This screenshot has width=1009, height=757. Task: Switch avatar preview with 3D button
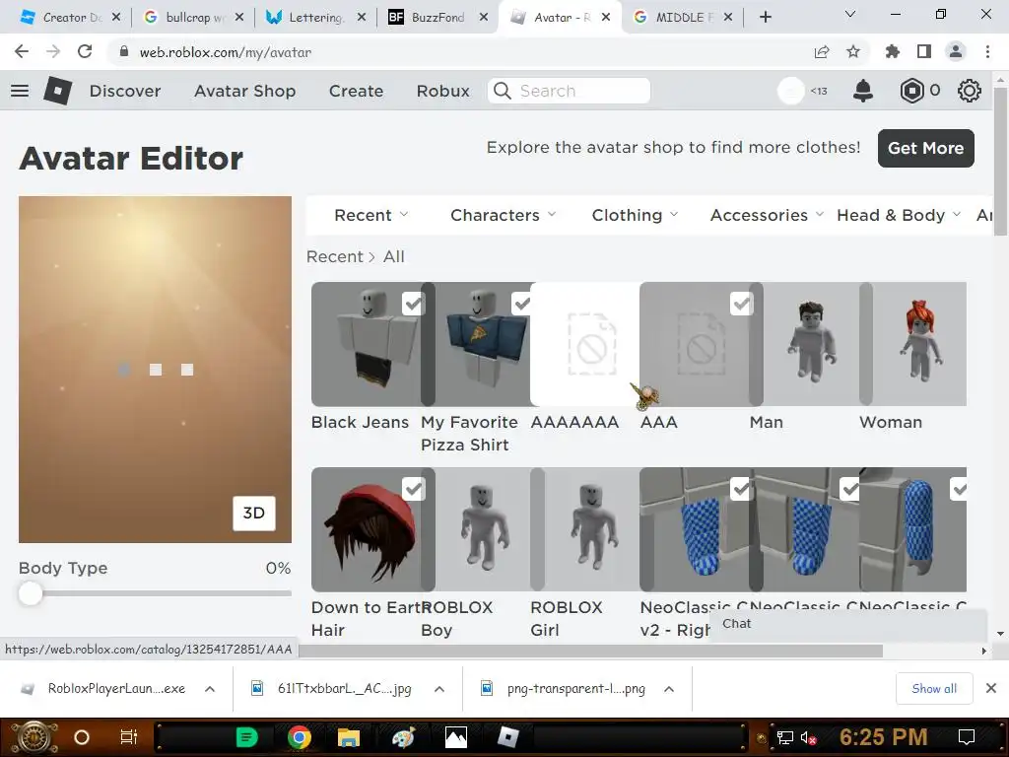click(x=253, y=513)
